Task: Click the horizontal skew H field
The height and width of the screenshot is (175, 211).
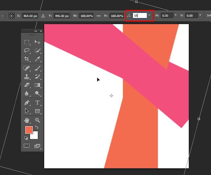Action: pyautogui.click(x=167, y=15)
